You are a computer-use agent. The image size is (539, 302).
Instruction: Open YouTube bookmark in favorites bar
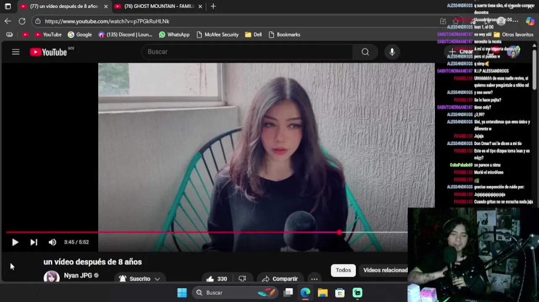pyautogui.click(x=48, y=34)
